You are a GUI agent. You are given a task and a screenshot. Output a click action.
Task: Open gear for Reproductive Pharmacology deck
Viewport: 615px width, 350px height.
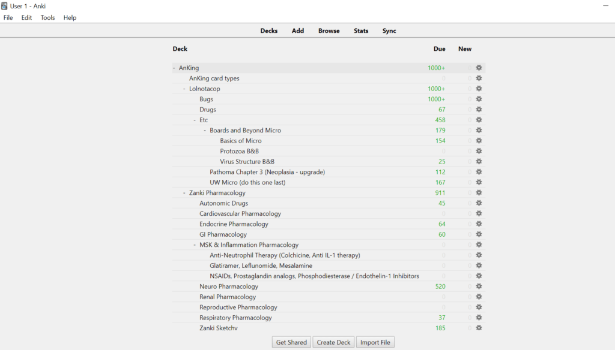tap(479, 307)
